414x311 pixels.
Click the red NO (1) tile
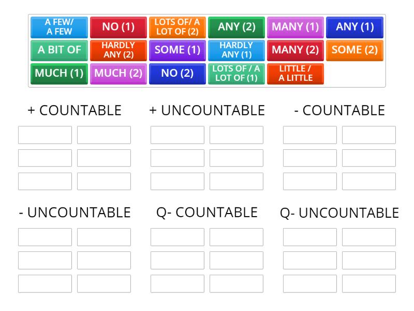pyautogui.click(x=118, y=27)
